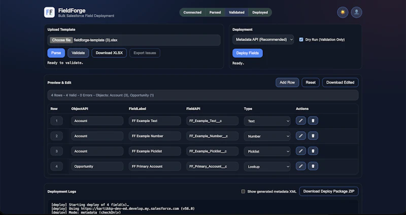Image resolution: width=406 pixels, height=215 pixels.
Task: Click row number 4 cell
Action: point(56,166)
